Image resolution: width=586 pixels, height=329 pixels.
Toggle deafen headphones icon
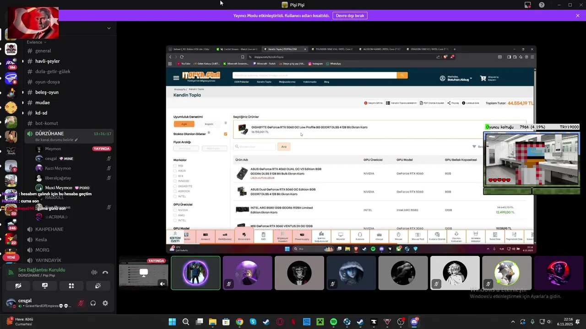point(93,303)
